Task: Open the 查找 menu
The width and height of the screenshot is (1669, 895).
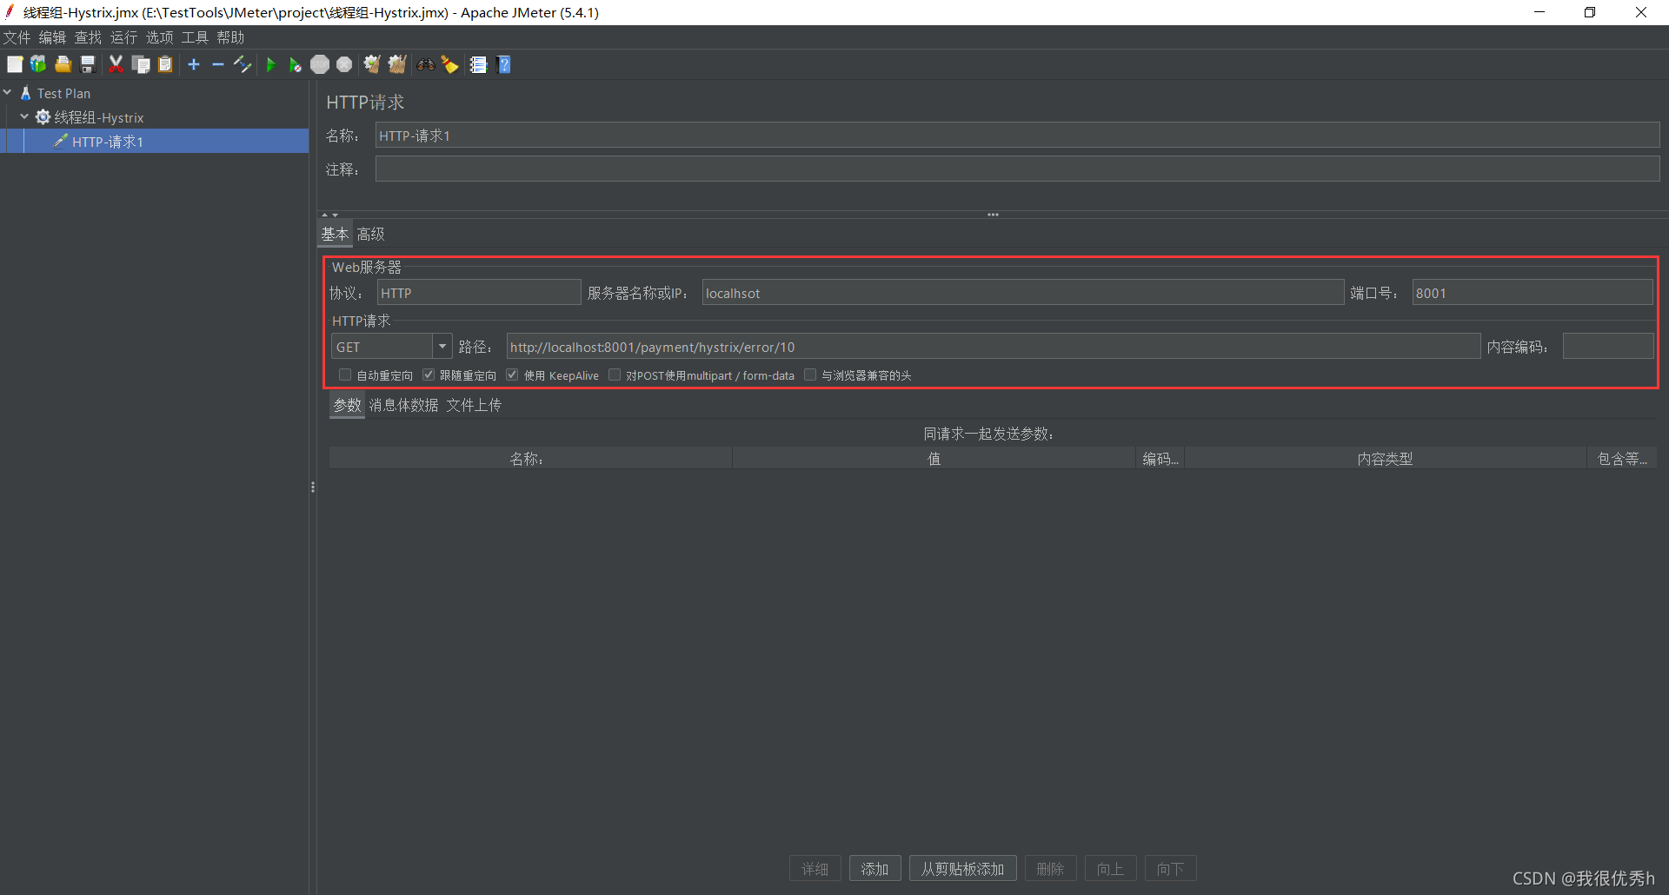Action: [88, 37]
